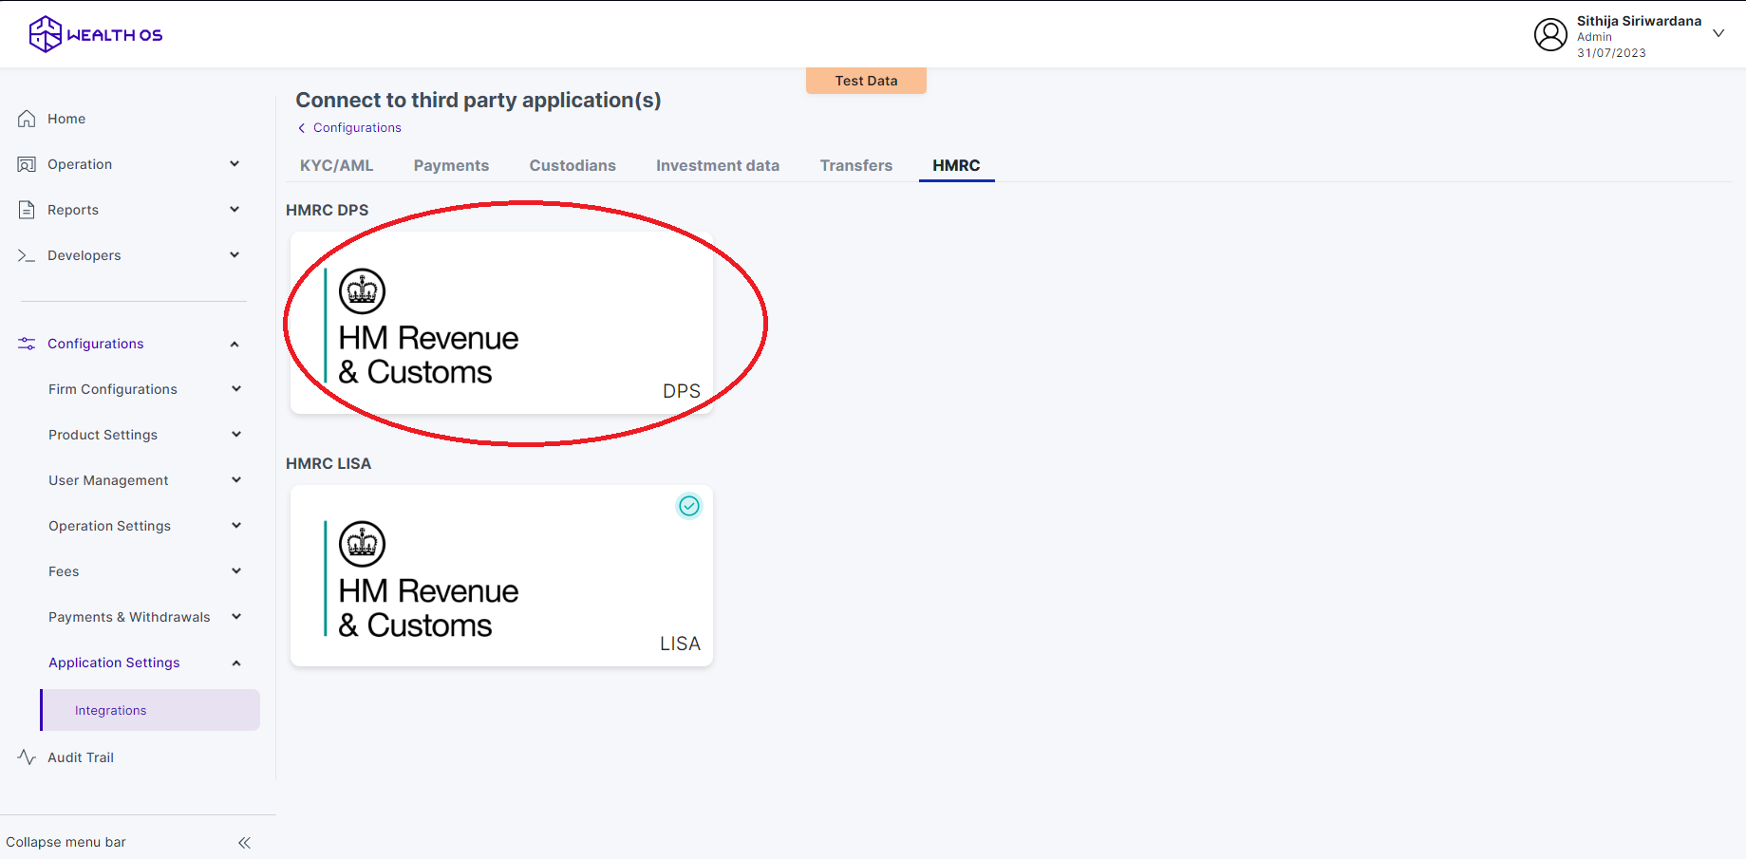This screenshot has width=1746, height=859.
Task: Switch to the Payments tab
Action: click(x=451, y=165)
